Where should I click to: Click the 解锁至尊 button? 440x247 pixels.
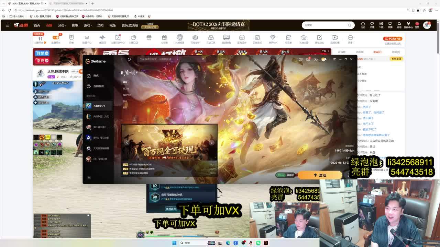pos(396,59)
